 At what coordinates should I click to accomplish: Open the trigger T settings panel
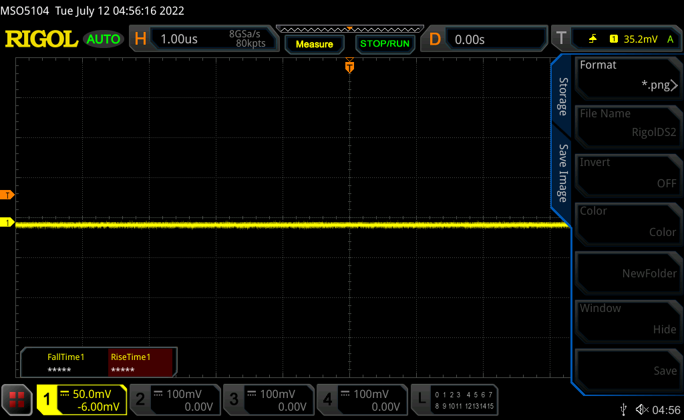[x=615, y=39]
